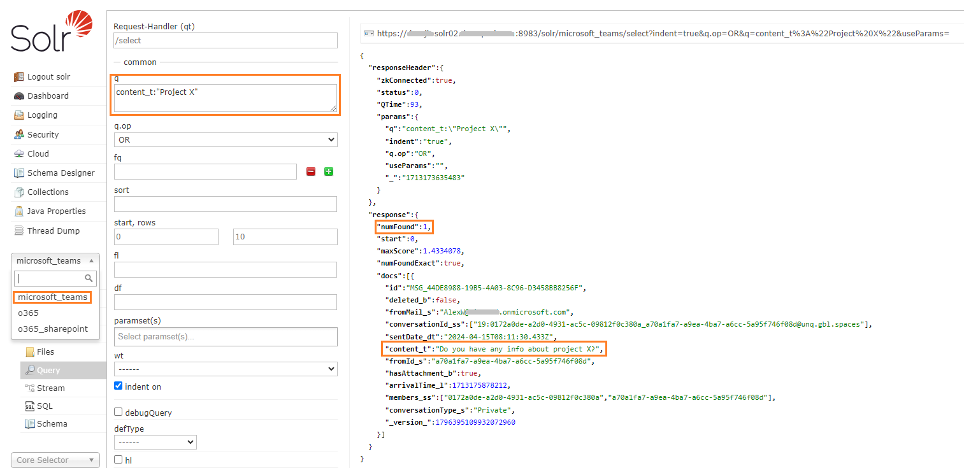
Task: Open Logging menu item
Action: pos(42,115)
